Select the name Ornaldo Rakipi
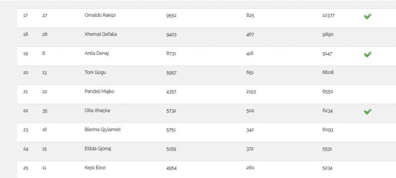The height and width of the screenshot is (178, 396). pos(100,15)
